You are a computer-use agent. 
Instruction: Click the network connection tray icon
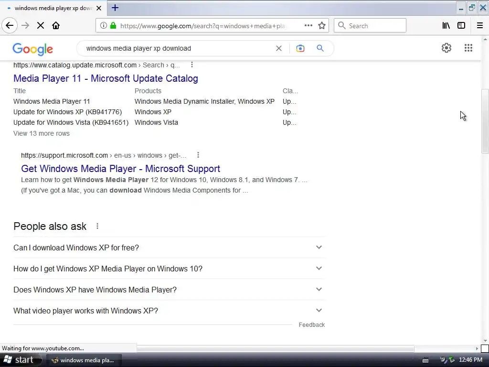452,360
